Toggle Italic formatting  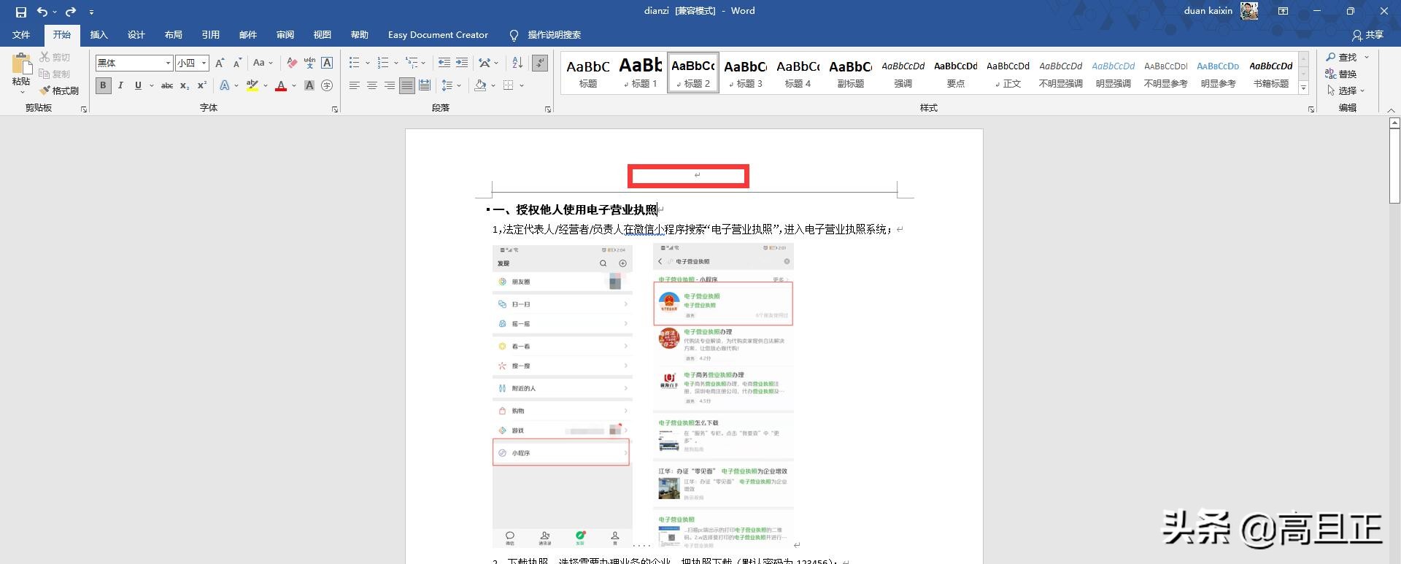coord(120,85)
